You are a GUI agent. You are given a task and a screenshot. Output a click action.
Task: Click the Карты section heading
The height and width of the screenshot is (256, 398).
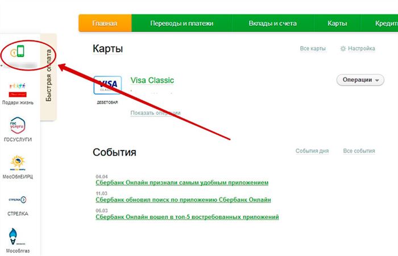point(107,48)
